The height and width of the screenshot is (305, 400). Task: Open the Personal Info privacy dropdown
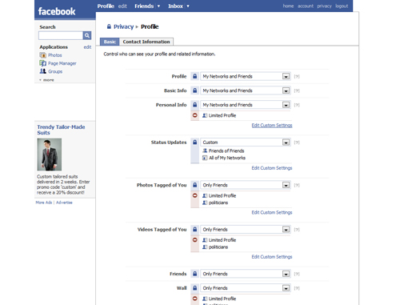pyautogui.click(x=246, y=105)
